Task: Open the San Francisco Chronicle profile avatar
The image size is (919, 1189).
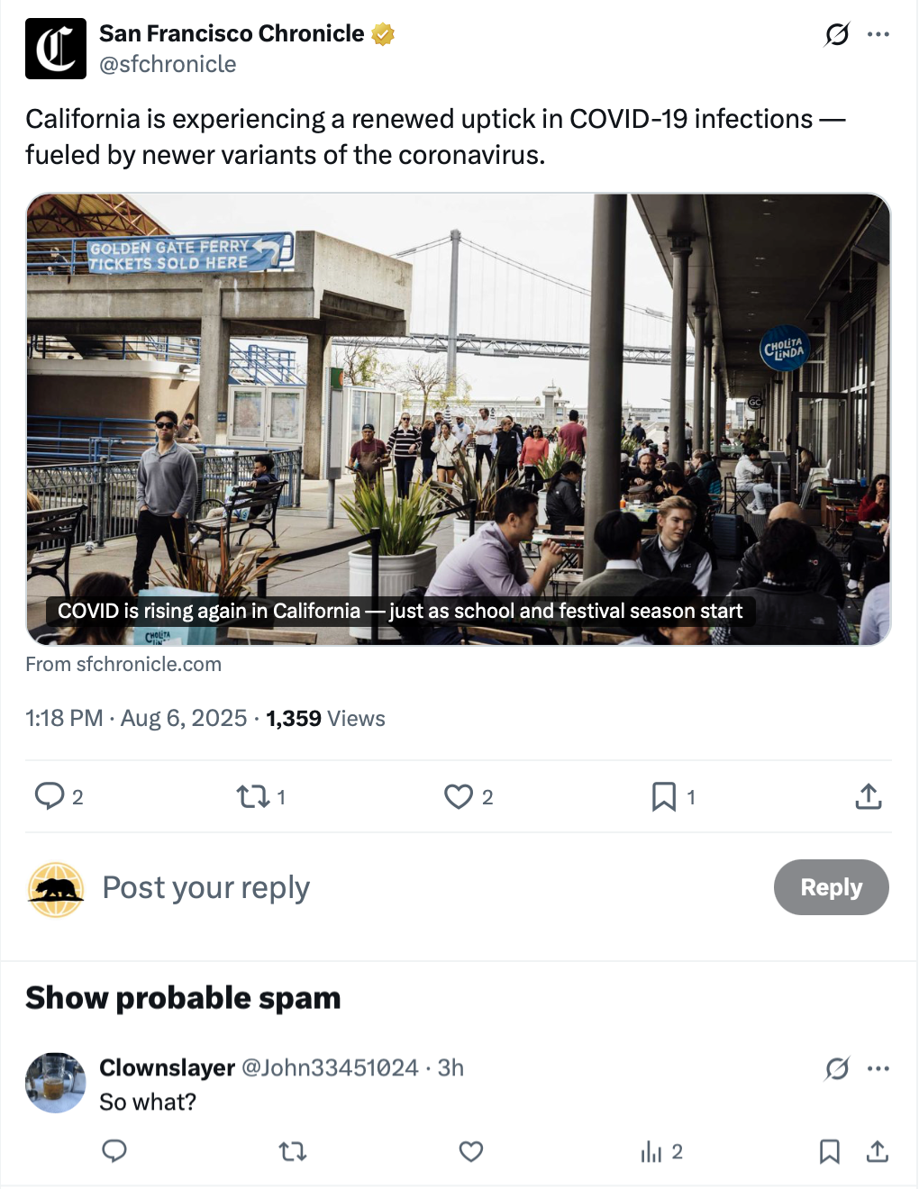Action: click(56, 49)
